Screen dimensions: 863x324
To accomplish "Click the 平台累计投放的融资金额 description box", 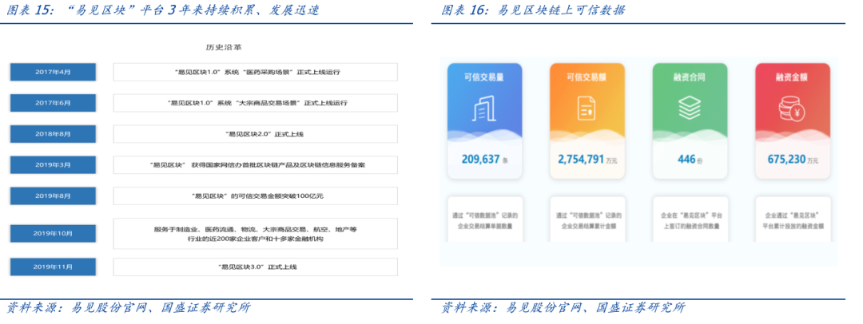I will [x=793, y=219].
